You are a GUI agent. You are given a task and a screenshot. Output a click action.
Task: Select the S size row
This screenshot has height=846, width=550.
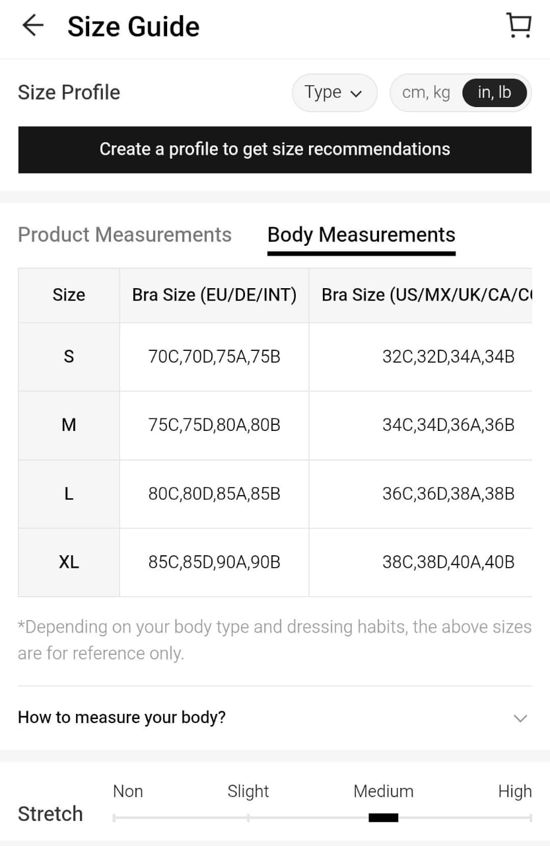point(69,357)
